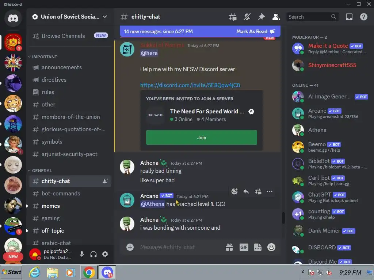
Task: Open the bot-commands channel
Action: coord(70,194)
